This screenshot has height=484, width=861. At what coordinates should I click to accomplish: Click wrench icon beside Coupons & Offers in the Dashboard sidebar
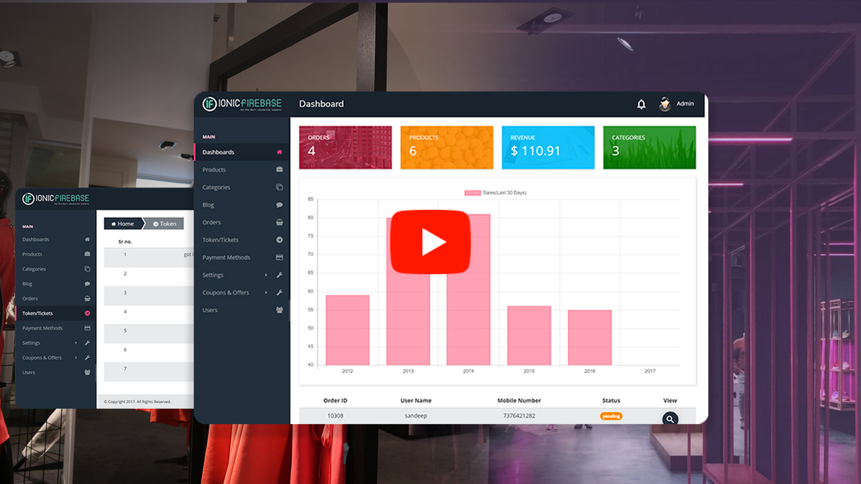pos(279,292)
